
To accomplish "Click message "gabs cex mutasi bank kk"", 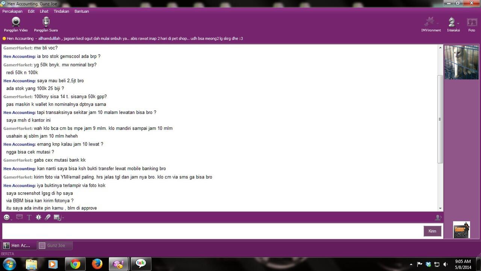I will click(60, 160).
